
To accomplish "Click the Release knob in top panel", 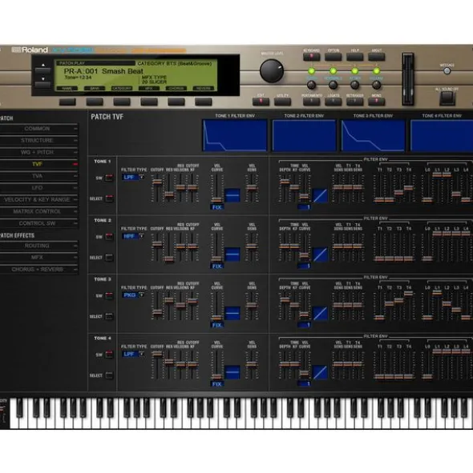I will [376, 86].
